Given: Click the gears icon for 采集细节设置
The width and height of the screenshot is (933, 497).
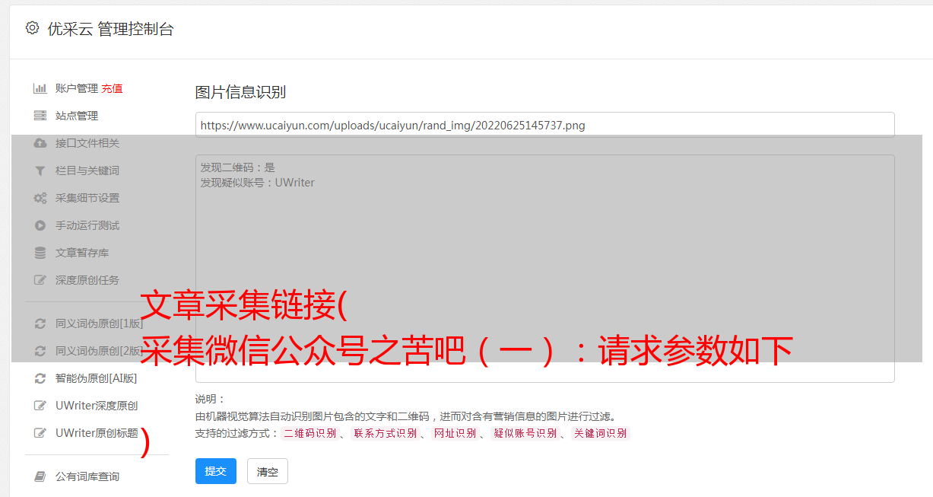Looking at the screenshot, I should [40, 198].
